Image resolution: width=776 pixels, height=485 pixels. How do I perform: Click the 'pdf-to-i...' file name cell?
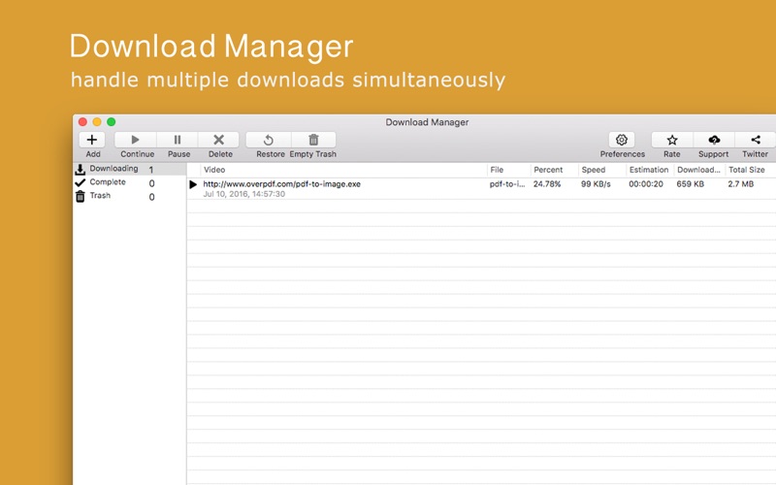pyautogui.click(x=507, y=184)
